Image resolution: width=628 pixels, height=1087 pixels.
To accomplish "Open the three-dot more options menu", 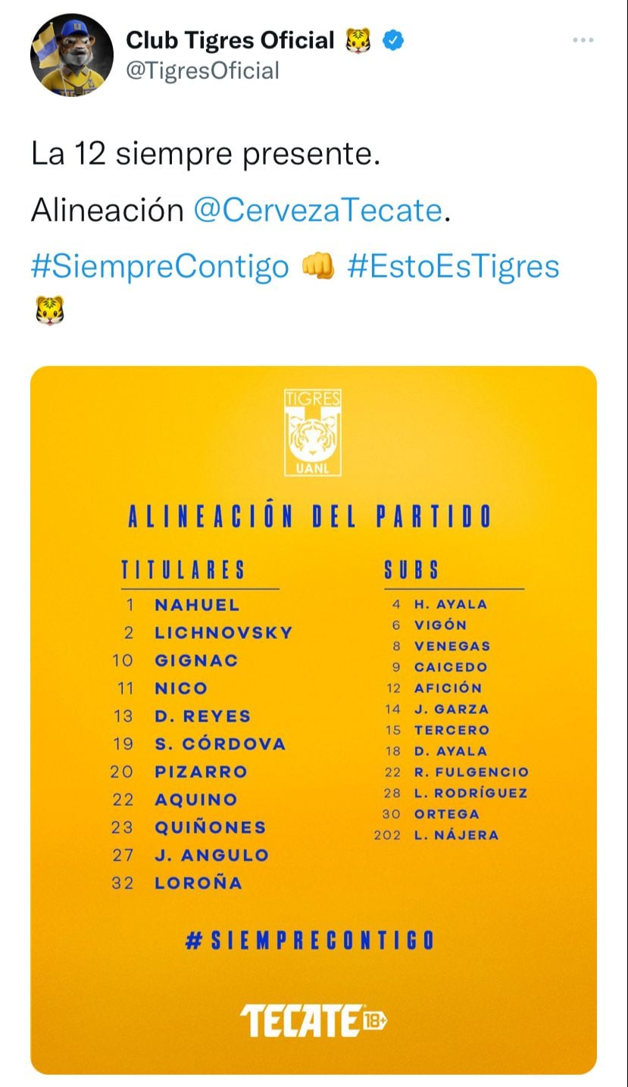I will (x=583, y=41).
